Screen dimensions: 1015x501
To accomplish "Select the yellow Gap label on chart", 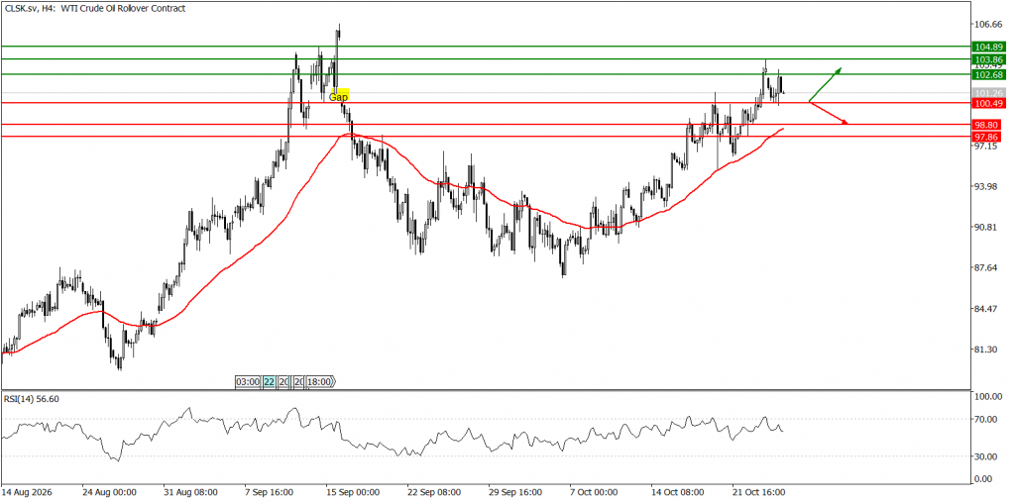I will click(338, 96).
